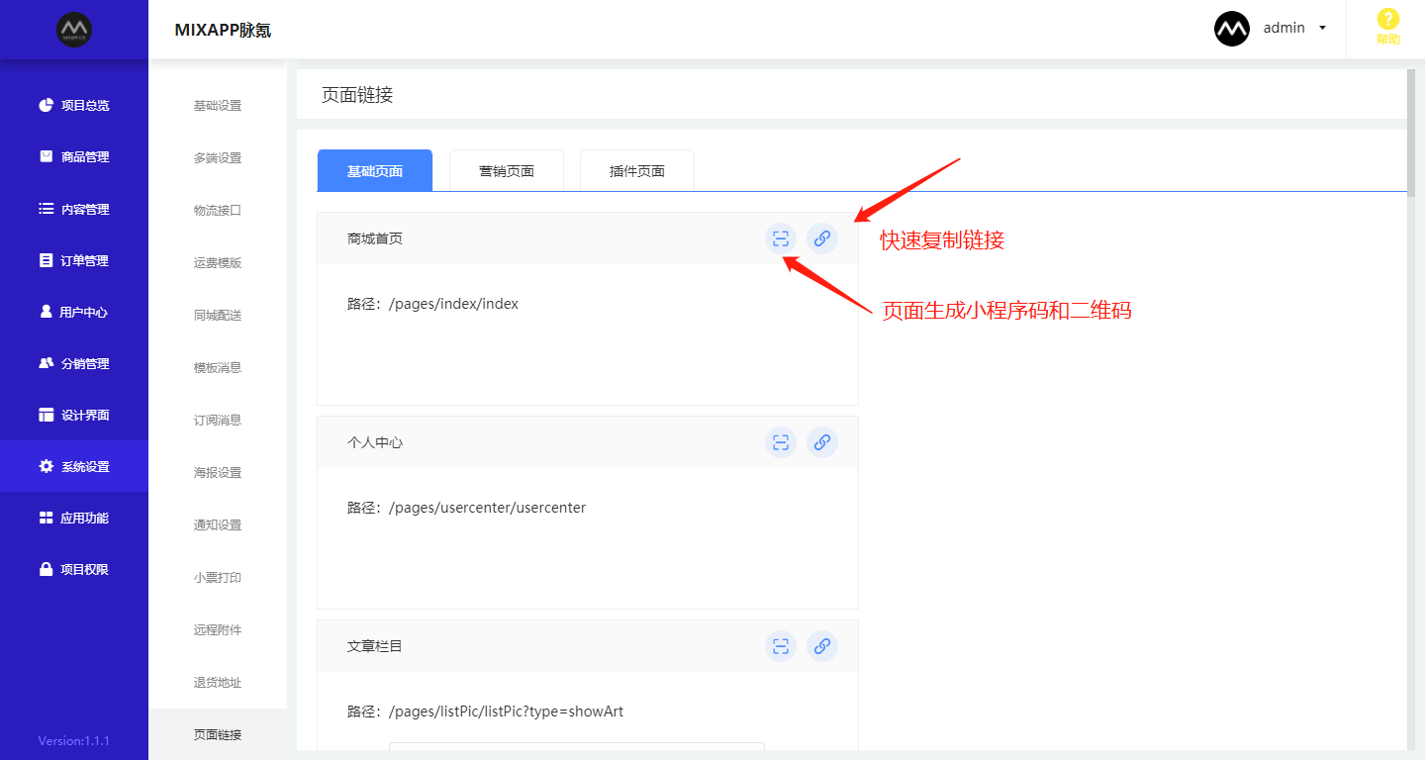Generate QR code for 商城首页

[x=781, y=238]
